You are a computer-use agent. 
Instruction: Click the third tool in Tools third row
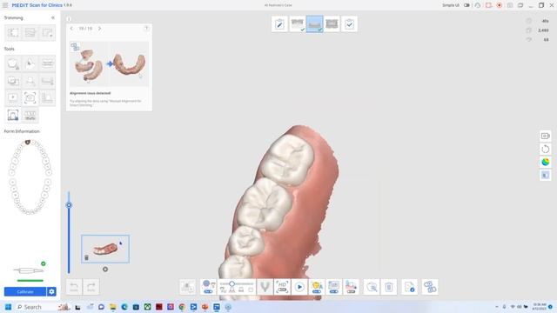(47, 97)
